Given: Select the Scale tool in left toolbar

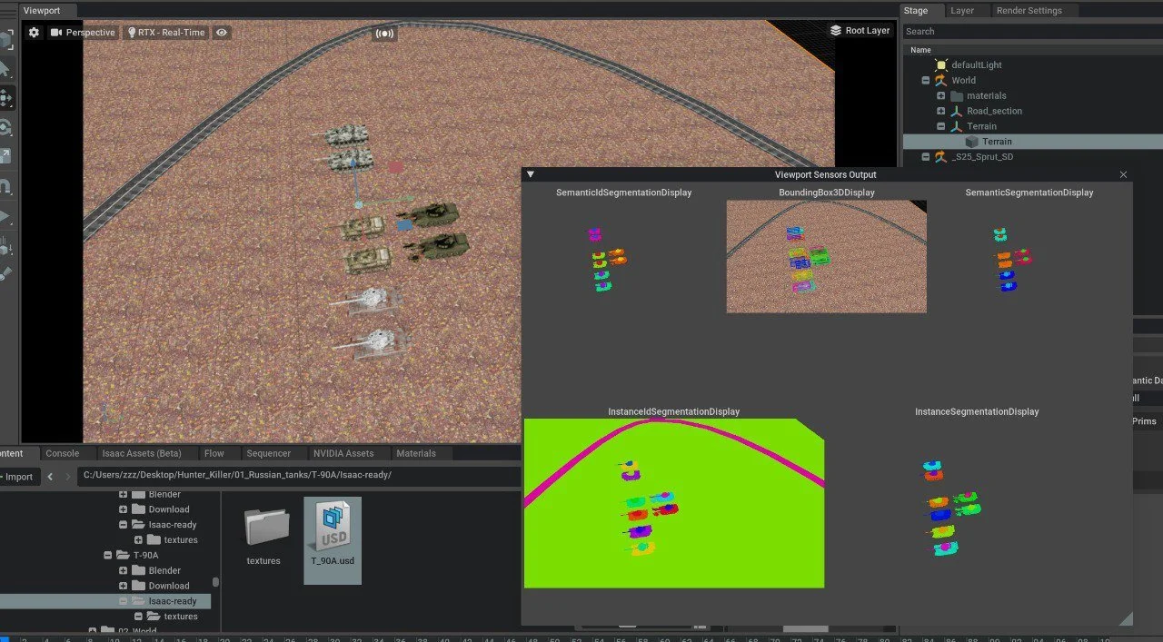Looking at the screenshot, I should [5, 156].
